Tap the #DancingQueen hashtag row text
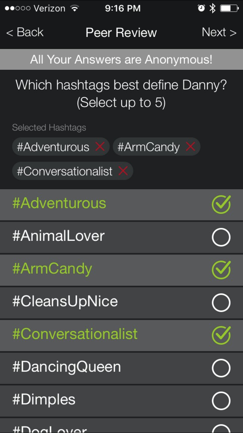The image size is (243, 433). click(x=67, y=367)
